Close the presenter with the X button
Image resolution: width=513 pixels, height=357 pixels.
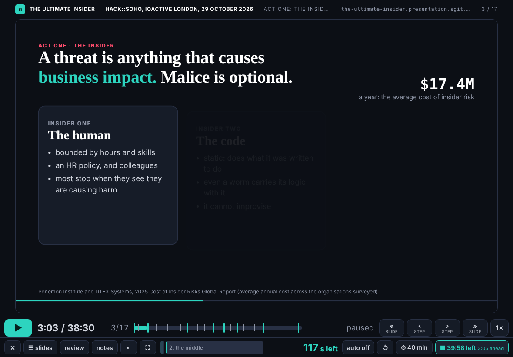13,347
